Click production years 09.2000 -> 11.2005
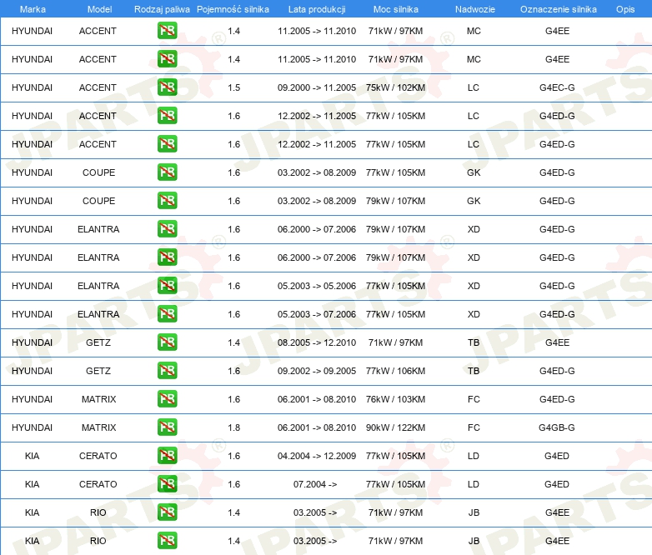The height and width of the screenshot is (555, 652). [x=317, y=87]
